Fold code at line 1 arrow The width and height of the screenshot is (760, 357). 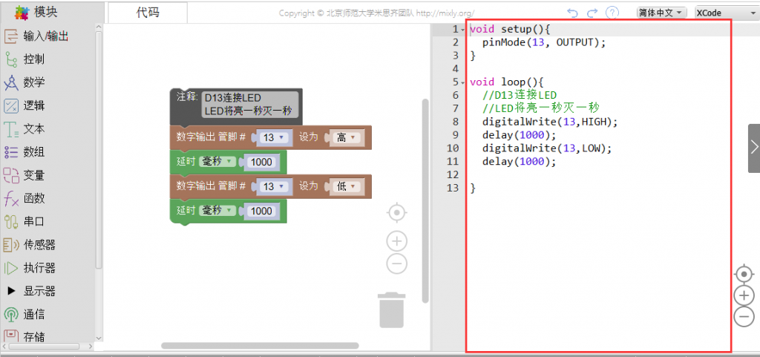click(x=463, y=30)
